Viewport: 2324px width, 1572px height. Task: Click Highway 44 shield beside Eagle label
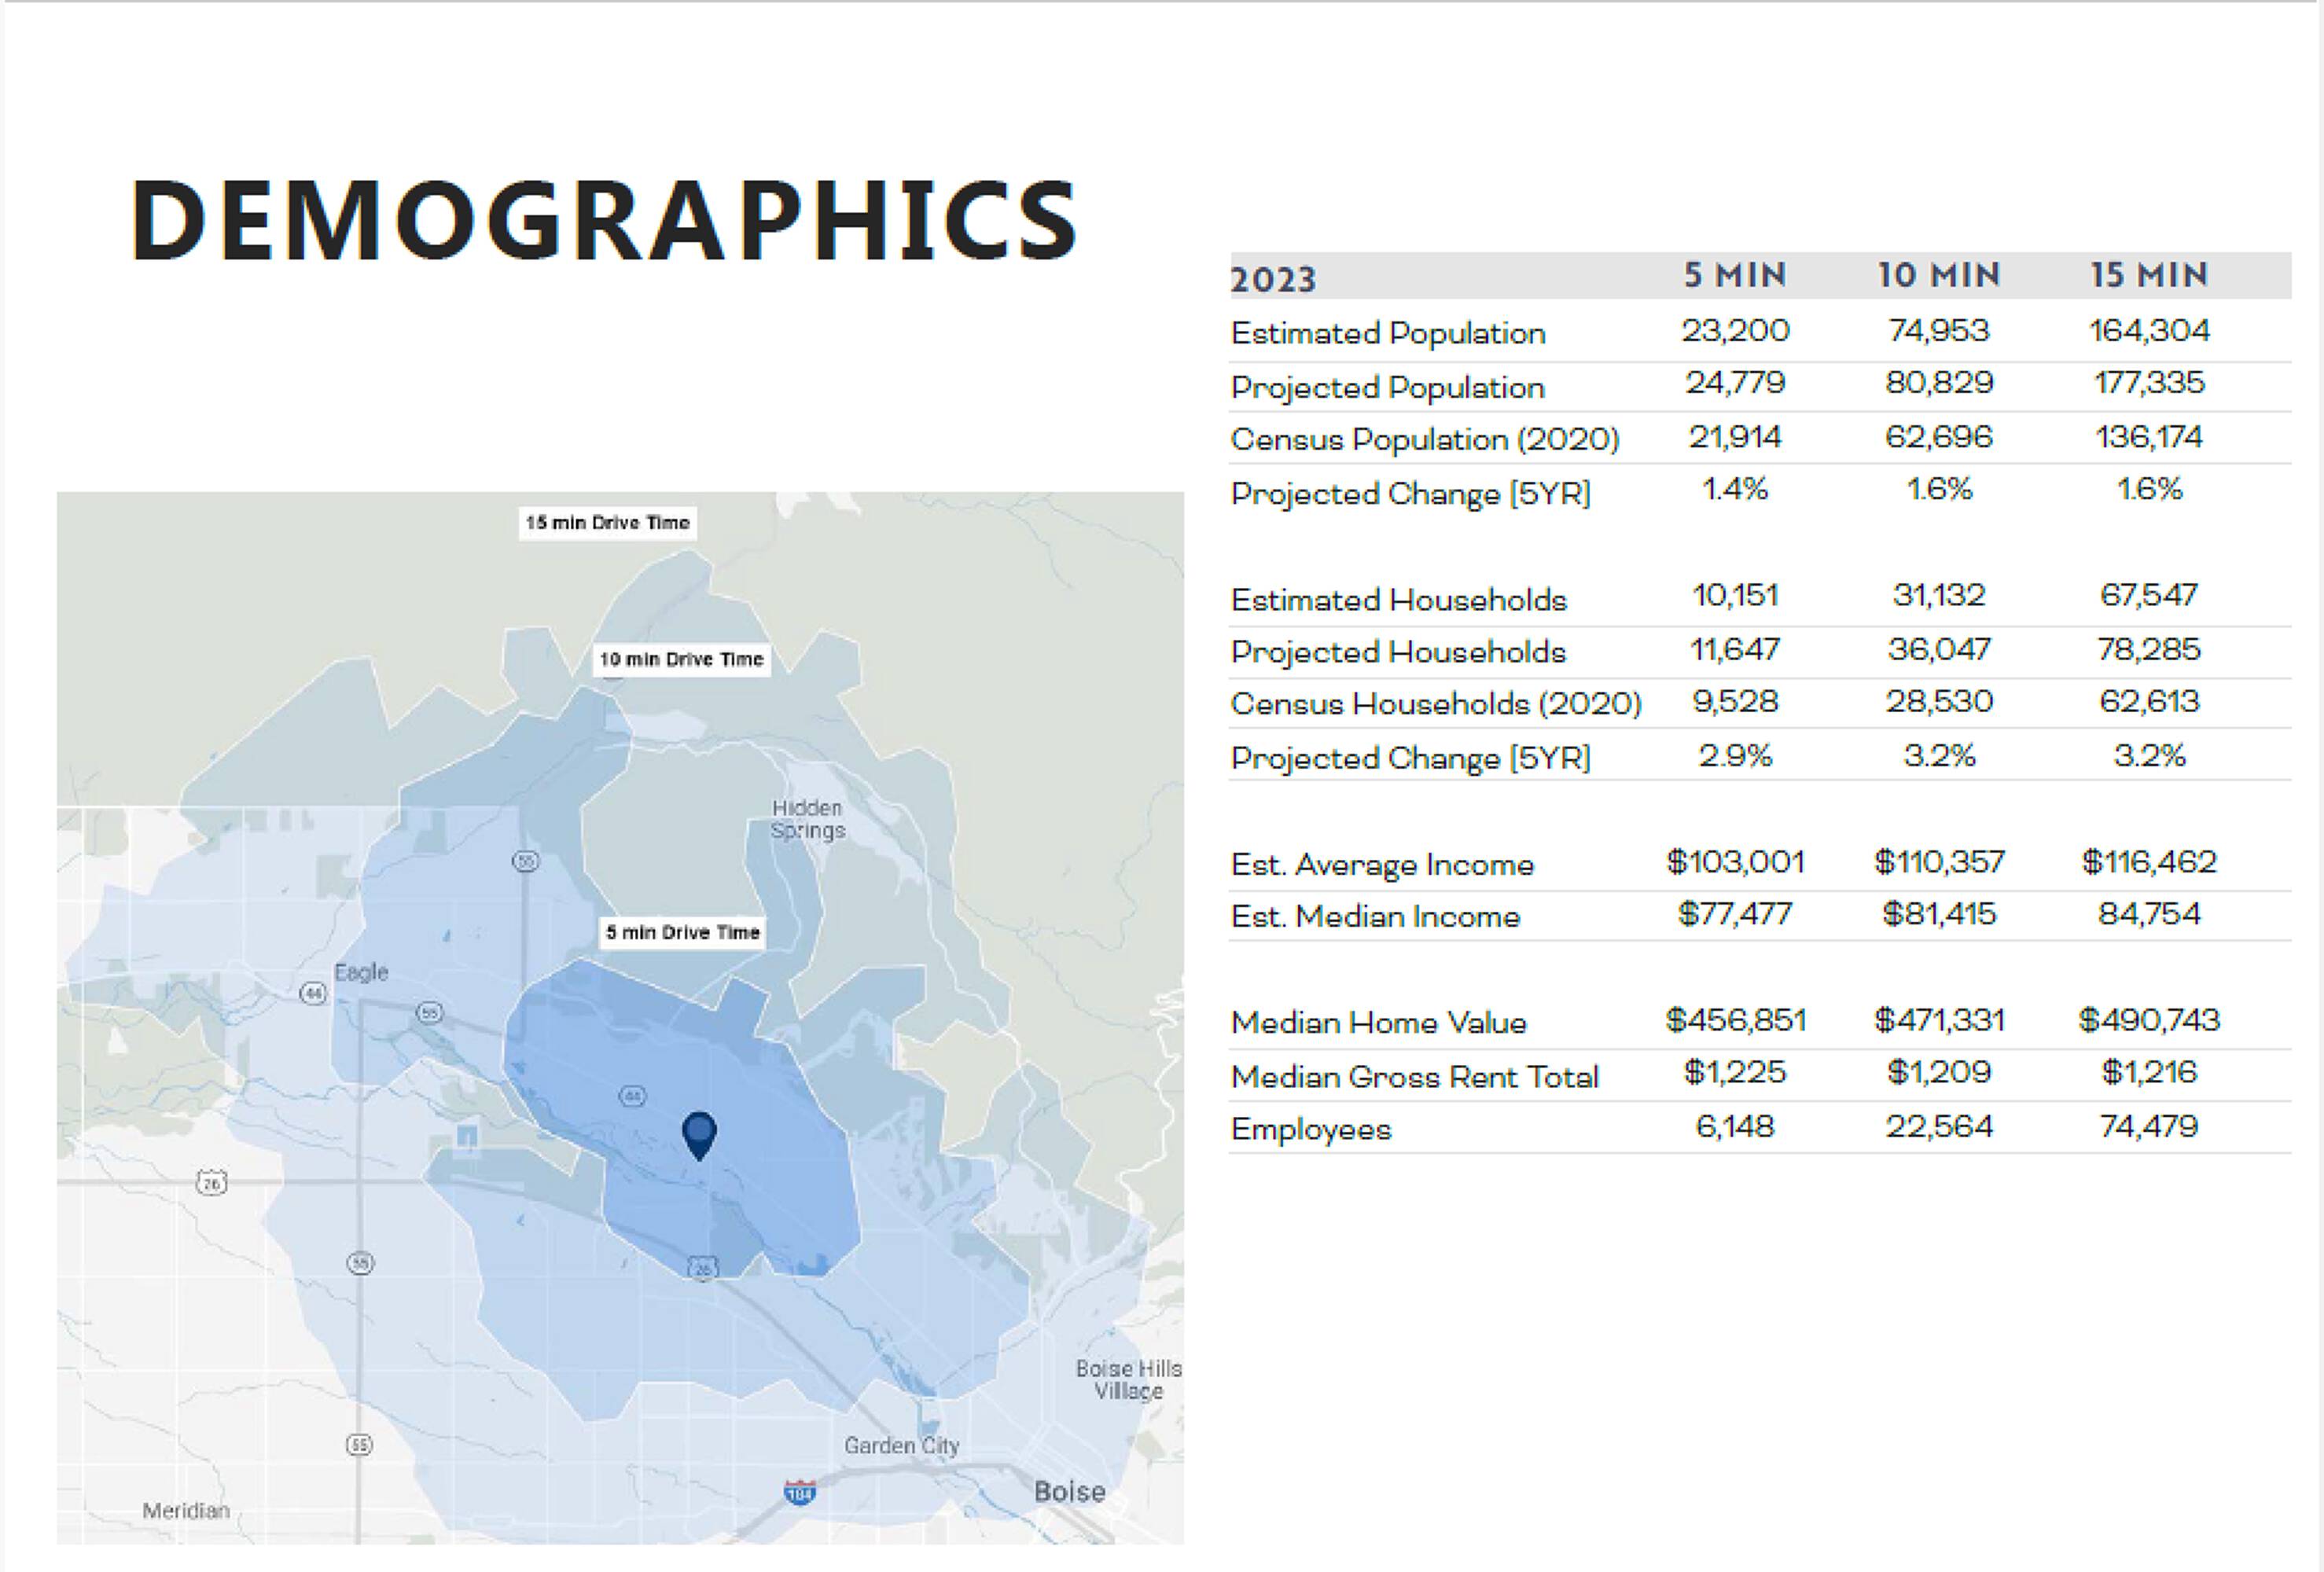(x=314, y=993)
